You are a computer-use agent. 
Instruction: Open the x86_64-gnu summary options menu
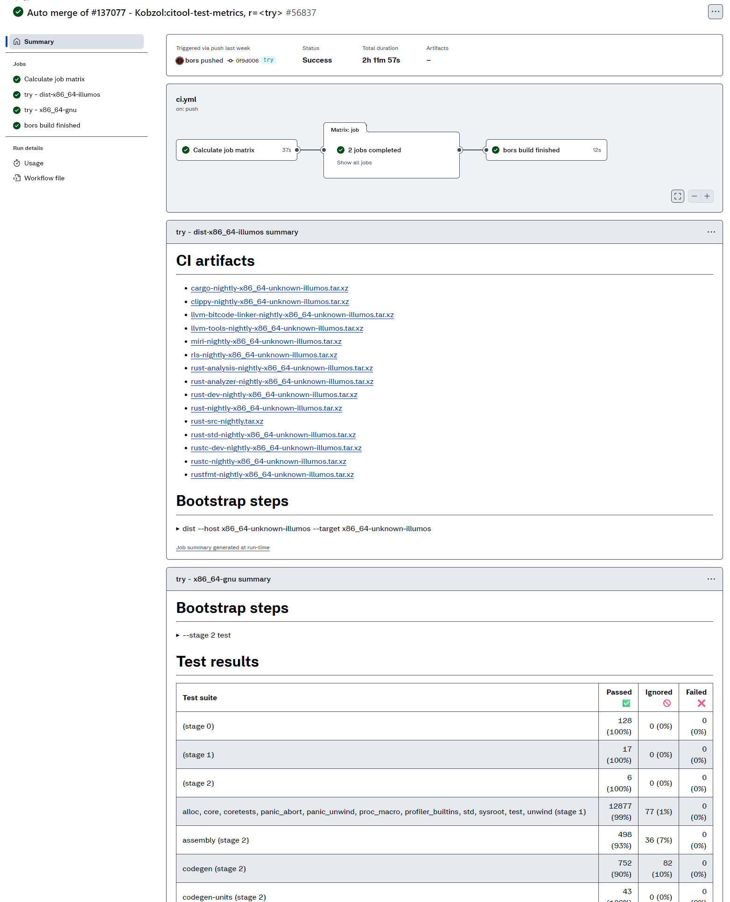(711, 579)
